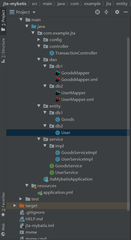Image resolution: width=131 pixels, height=240 pixels.
Task: Select the Goods entity class name
Action: (68, 119)
